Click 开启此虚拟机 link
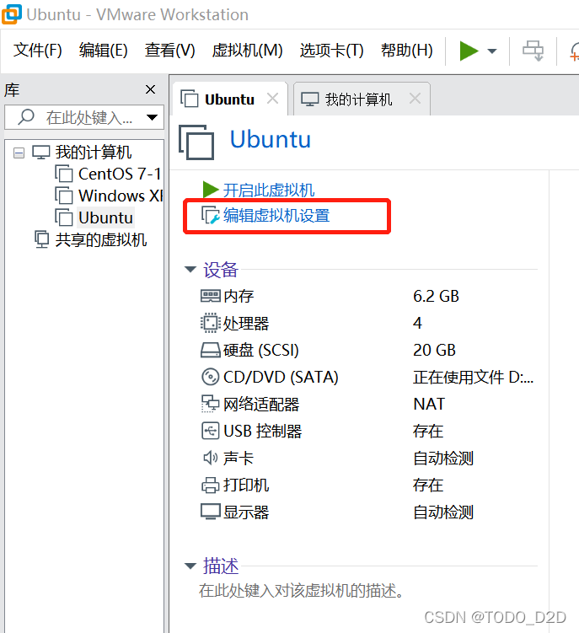Screen dimensions: 579x633 tap(269, 190)
